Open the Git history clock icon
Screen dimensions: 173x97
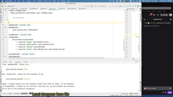pos(130,6)
